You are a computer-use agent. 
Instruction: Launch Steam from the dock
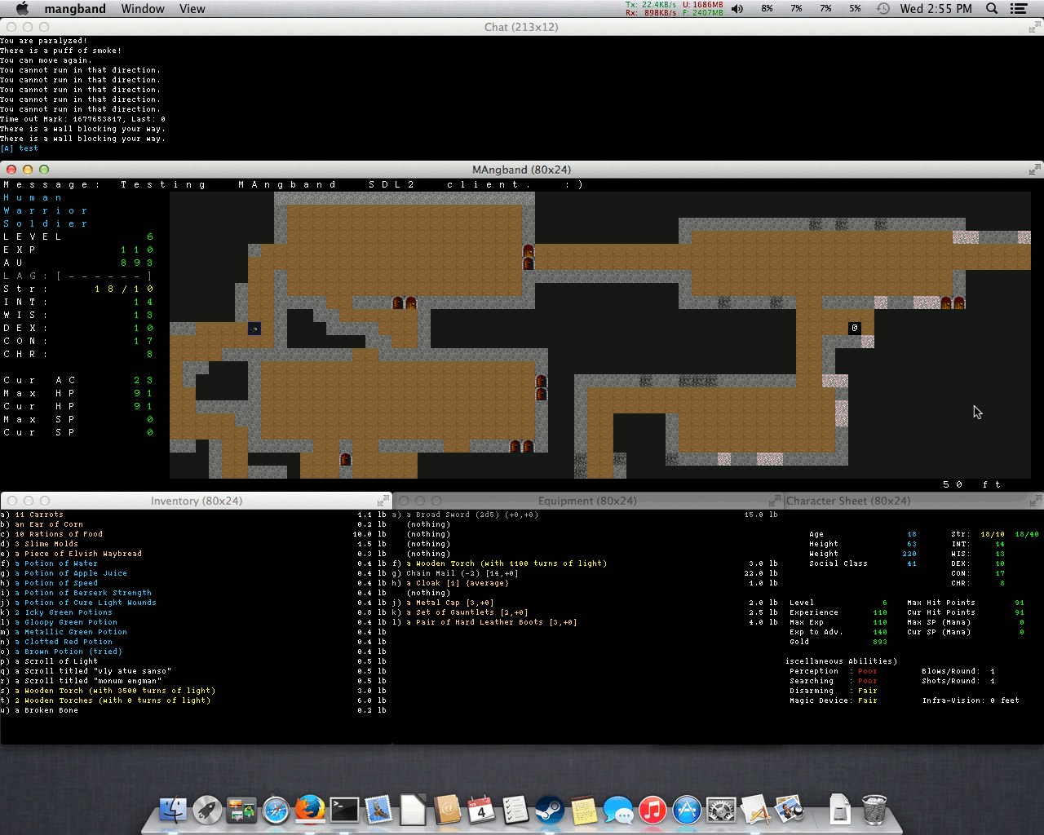550,810
